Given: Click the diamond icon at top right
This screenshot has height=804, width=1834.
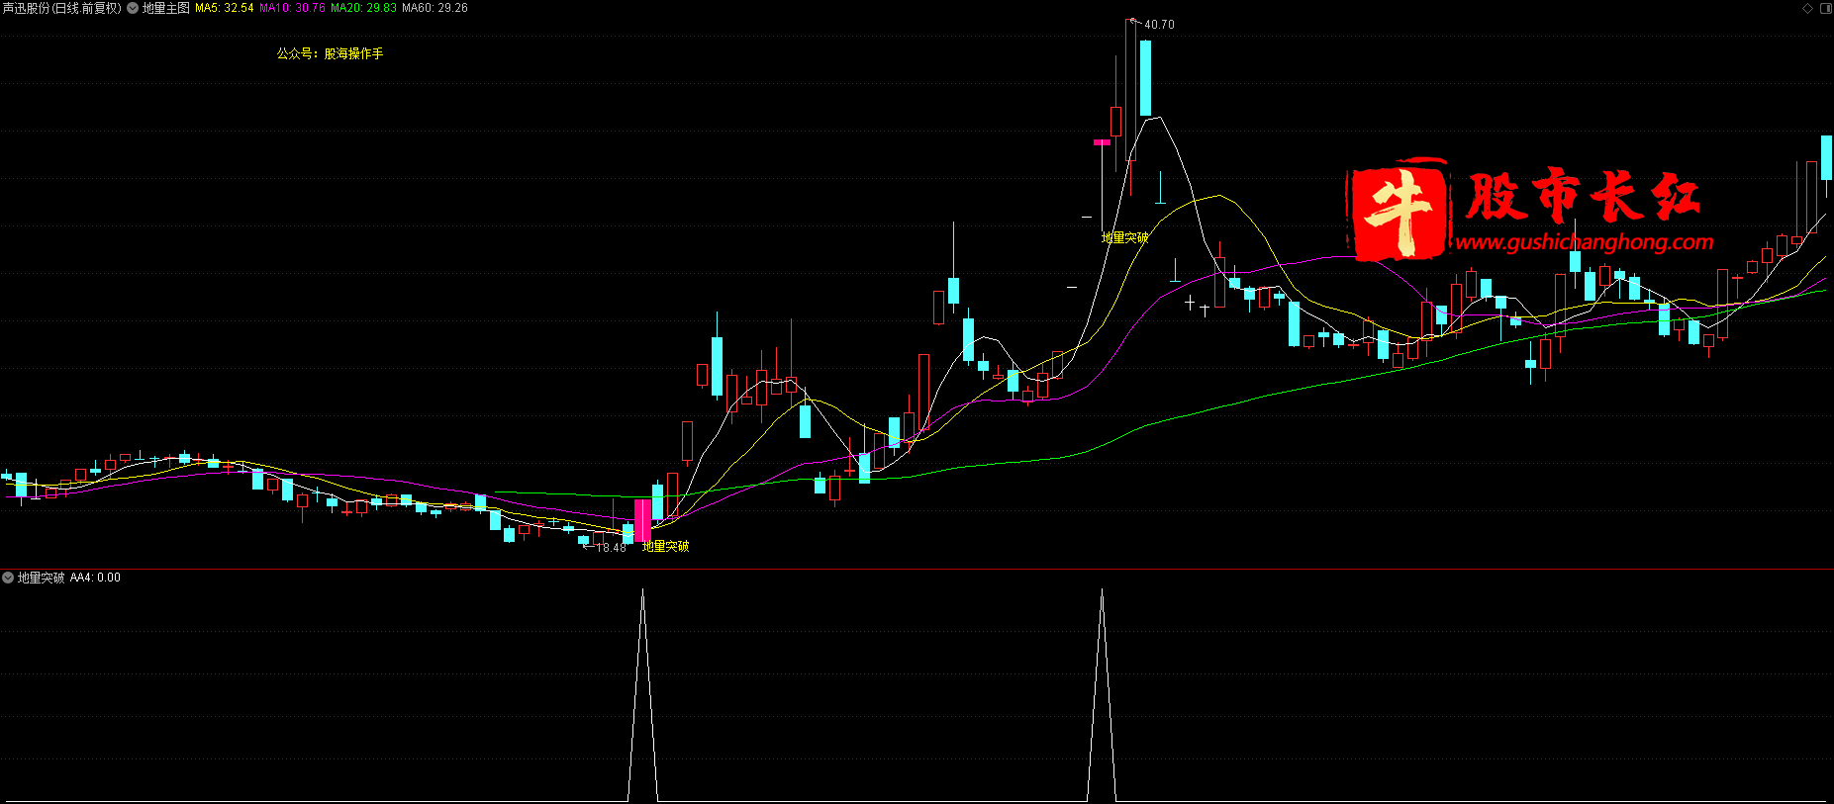Looking at the screenshot, I should click(1808, 8).
